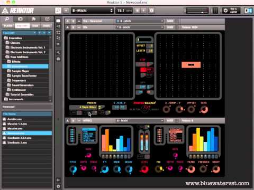The height and width of the screenshot is (190, 254).
Task: Click the Send knob in Newscool
Action: (x=204, y=110)
